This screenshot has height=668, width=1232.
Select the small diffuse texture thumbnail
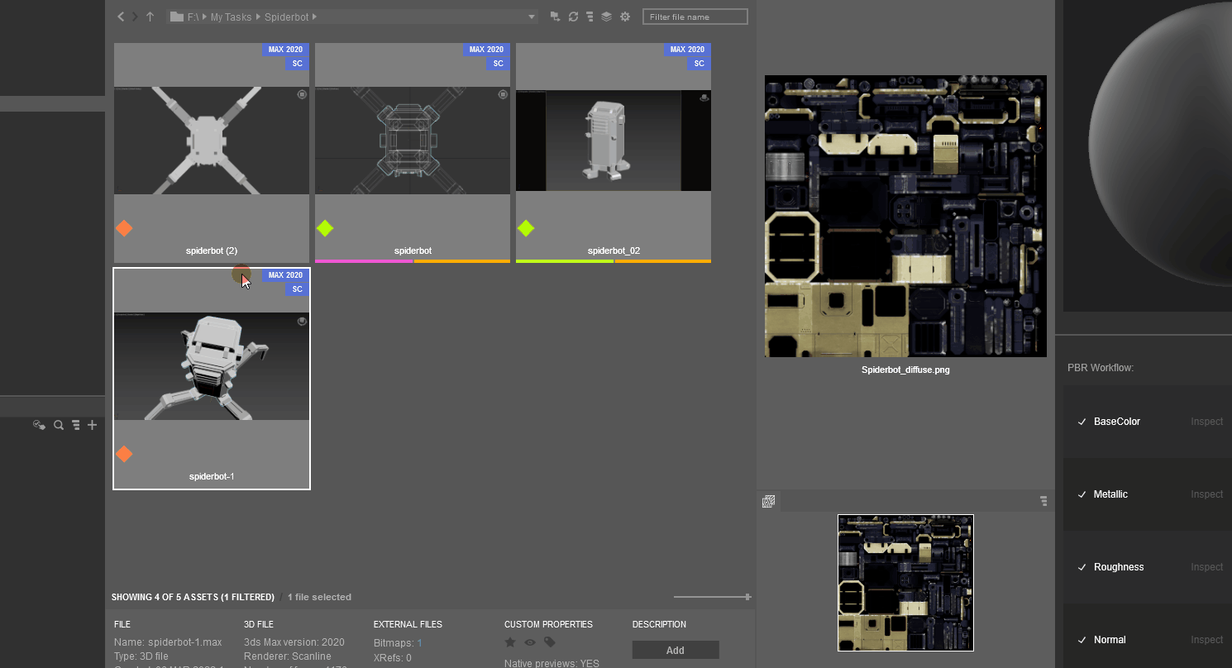click(905, 583)
